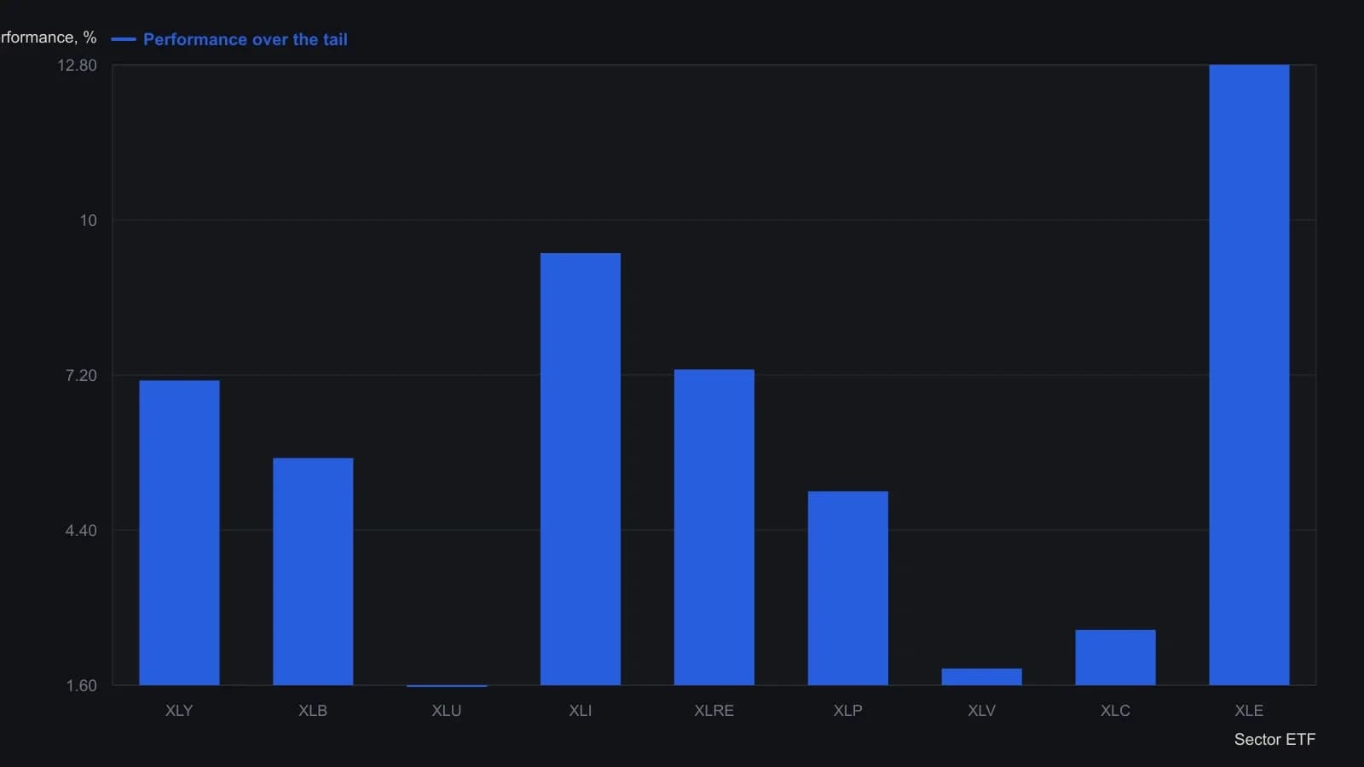The height and width of the screenshot is (767, 1364).
Task: Click the XLP performance bar
Action: (848, 588)
